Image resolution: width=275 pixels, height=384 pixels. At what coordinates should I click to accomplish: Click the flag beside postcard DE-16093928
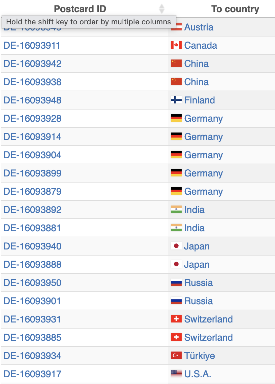[x=176, y=118]
